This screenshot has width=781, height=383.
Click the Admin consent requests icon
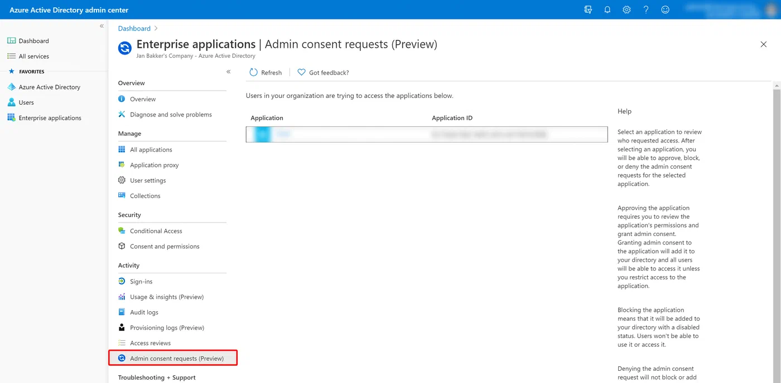click(x=122, y=359)
